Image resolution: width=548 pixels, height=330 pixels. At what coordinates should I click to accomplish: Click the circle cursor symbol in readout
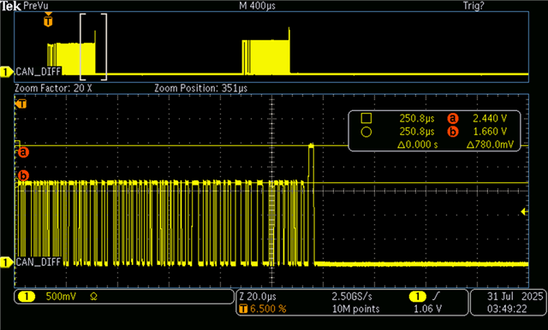tap(366, 132)
